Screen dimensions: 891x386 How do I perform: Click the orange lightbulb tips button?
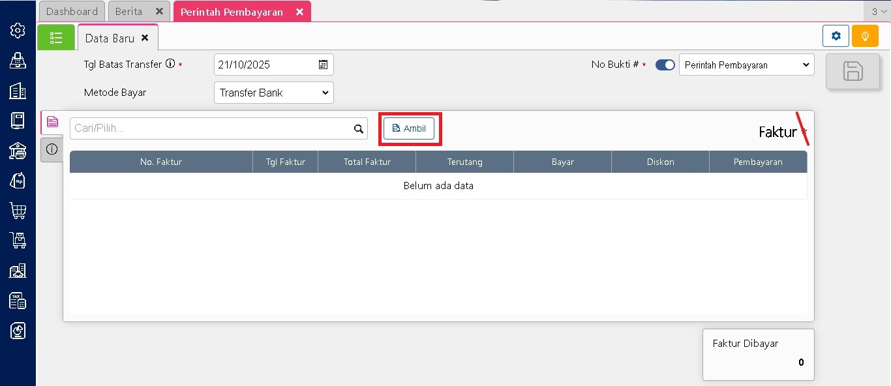click(865, 36)
